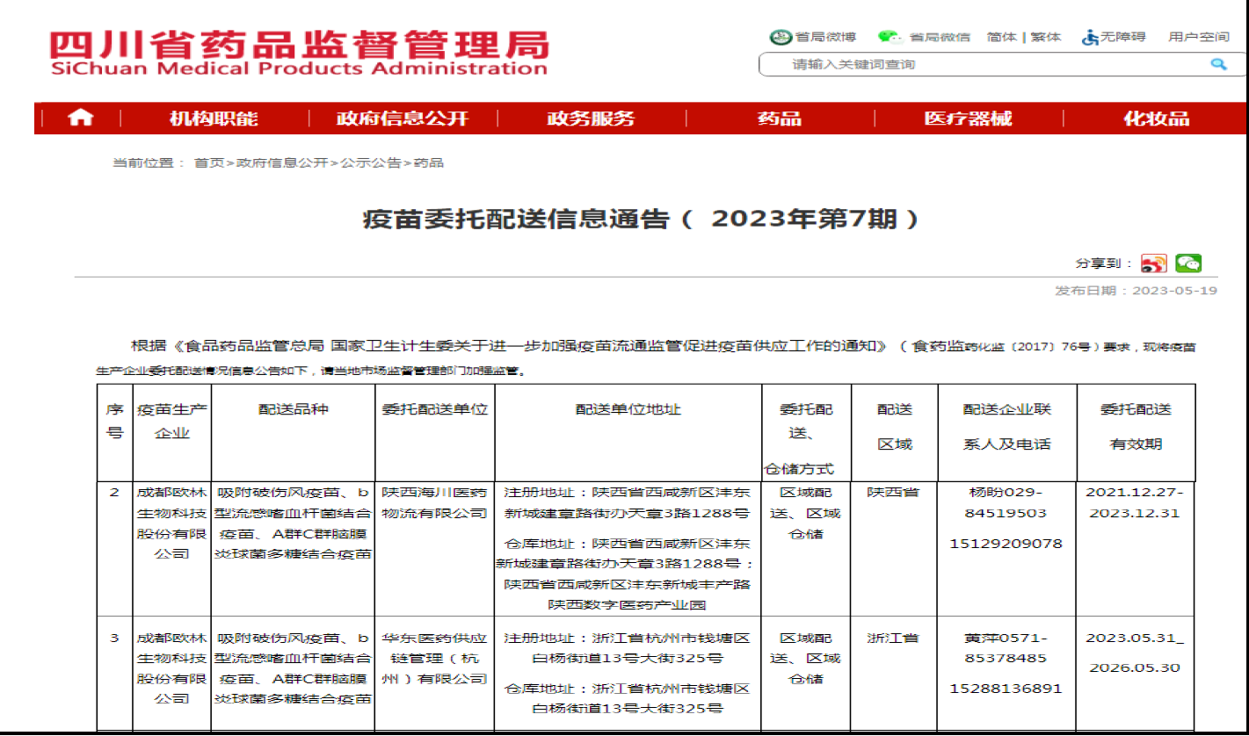Viewport: 1249px width, 736px height.
Task: Select 政务服务 in the navigation bar
Action: [591, 119]
